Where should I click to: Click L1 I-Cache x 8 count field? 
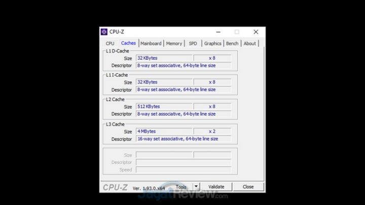coord(212,83)
